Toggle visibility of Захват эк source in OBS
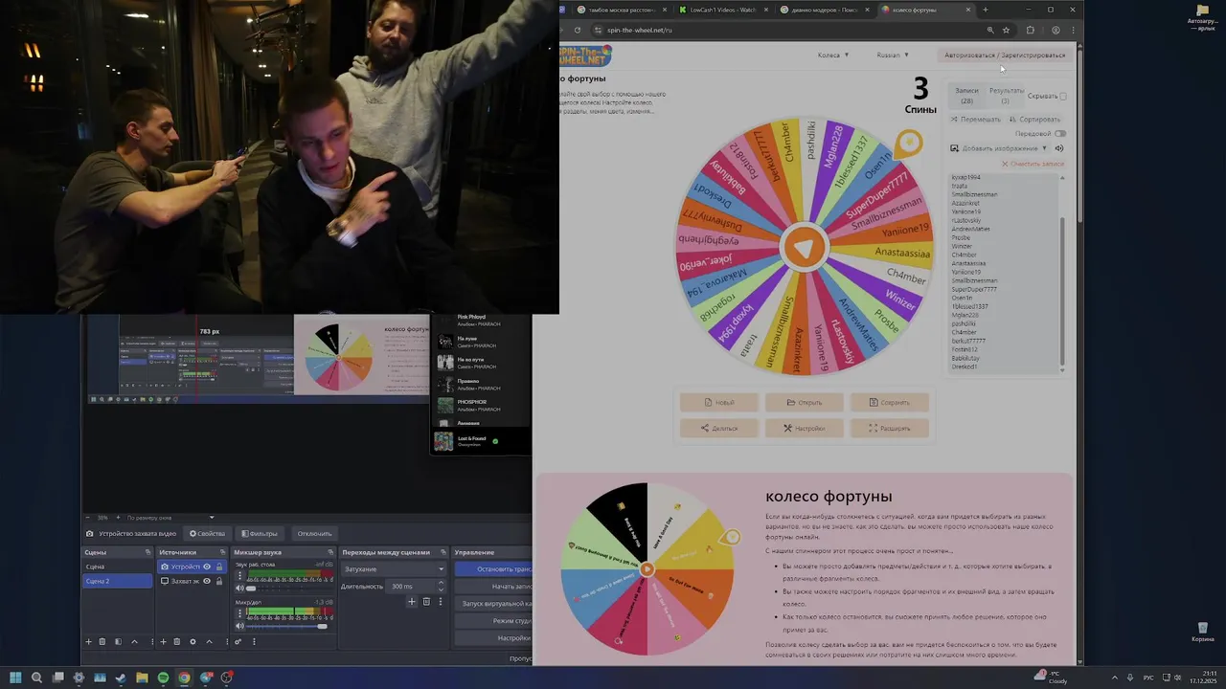The width and height of the screenshot is (1226, 689). pos(207,581)
